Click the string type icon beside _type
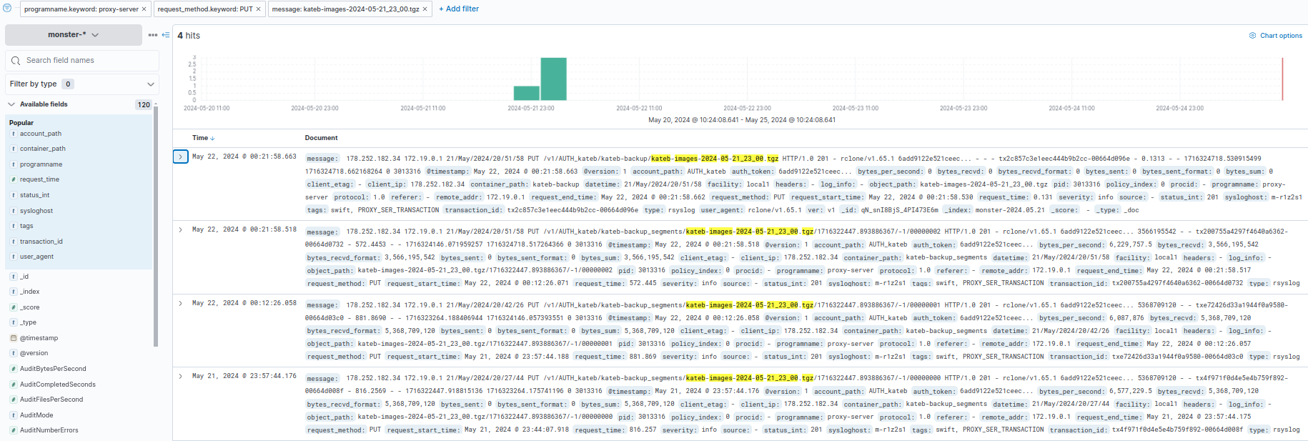This screenshot has height=441, width=1308. [14, 322]
